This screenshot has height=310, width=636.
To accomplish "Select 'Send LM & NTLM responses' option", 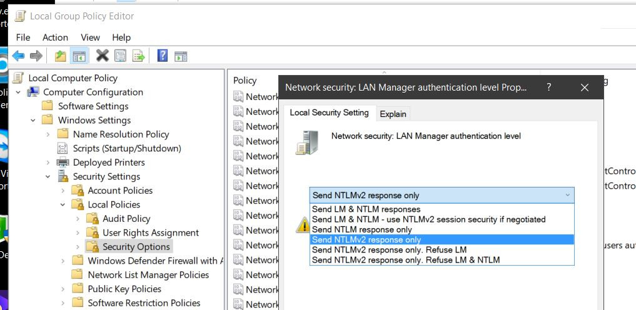I will (366, 209).
